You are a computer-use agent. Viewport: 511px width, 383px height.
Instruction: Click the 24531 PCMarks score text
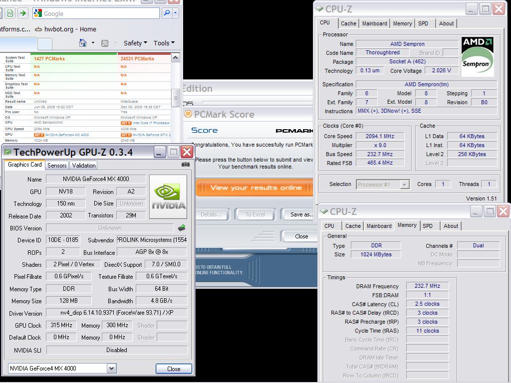coord(137,59)
